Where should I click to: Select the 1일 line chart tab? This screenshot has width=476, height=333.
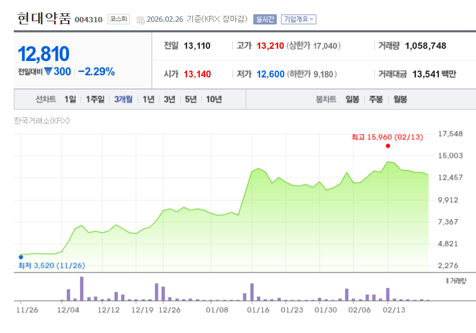(x=70, y=99)
